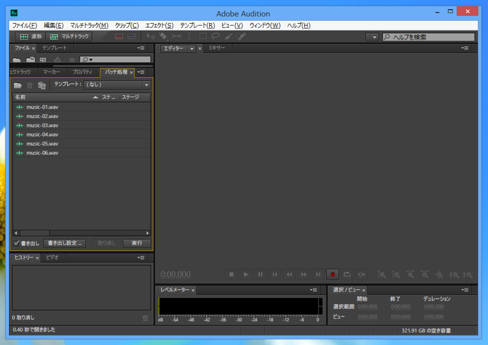Image resolution: width=488 pixels, height=345 pixels.
Task: Open the Editor panel options menu
Action: 465,48
